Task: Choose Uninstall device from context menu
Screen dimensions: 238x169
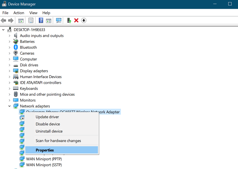Action: 62,131
